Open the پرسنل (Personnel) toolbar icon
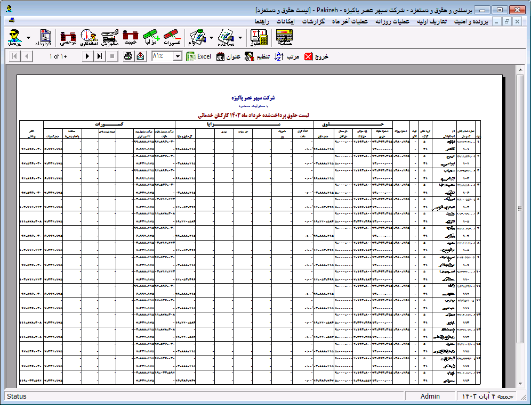 tap(14, 37)
